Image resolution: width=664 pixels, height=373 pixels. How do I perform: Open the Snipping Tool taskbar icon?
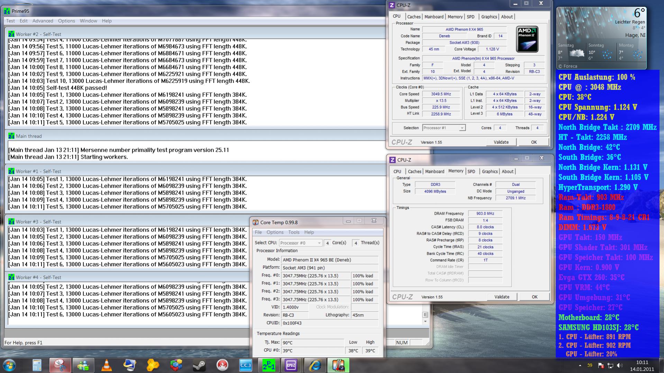click(x=60, y=365)
